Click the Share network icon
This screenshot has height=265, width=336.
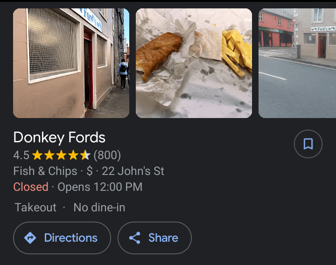coord(135,238)
